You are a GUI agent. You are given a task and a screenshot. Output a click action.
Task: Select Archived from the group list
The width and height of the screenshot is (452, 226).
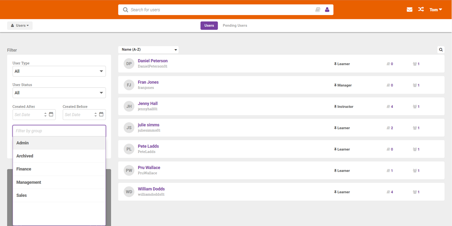click(59, 156)
